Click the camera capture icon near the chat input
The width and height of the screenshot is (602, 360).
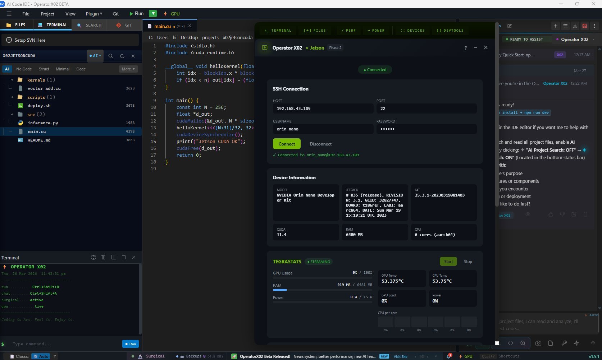tap(538, 343)
